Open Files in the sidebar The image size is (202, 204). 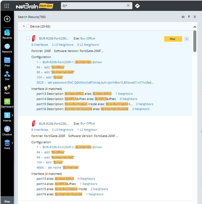click(x=7, y=62)
